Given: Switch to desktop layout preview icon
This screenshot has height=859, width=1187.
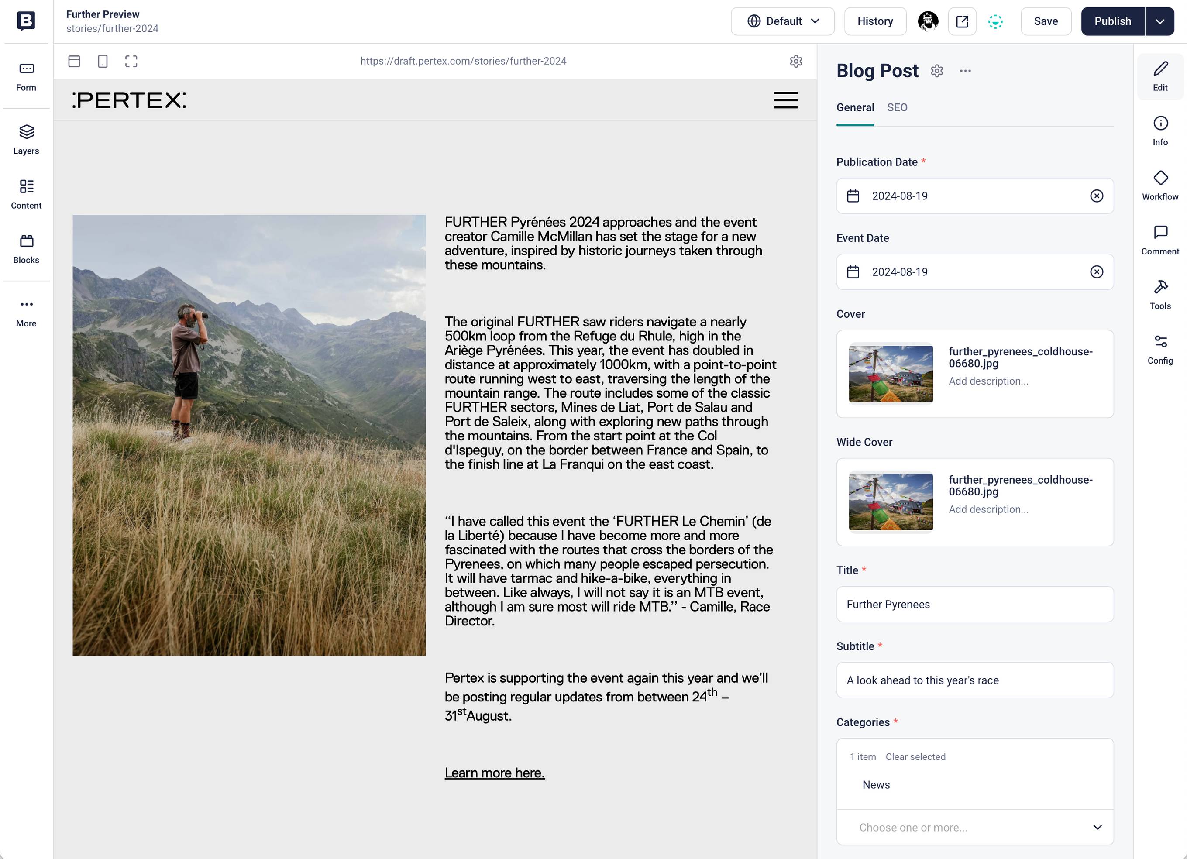Looking at the screenshot, I should 74,61.
